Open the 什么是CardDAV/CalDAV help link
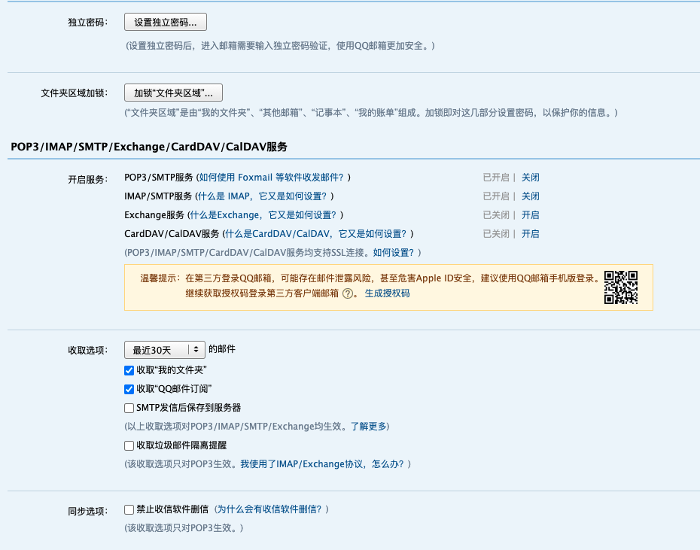Screen dimensions: 700x550 pyautogui.click(x=315, y=233)
